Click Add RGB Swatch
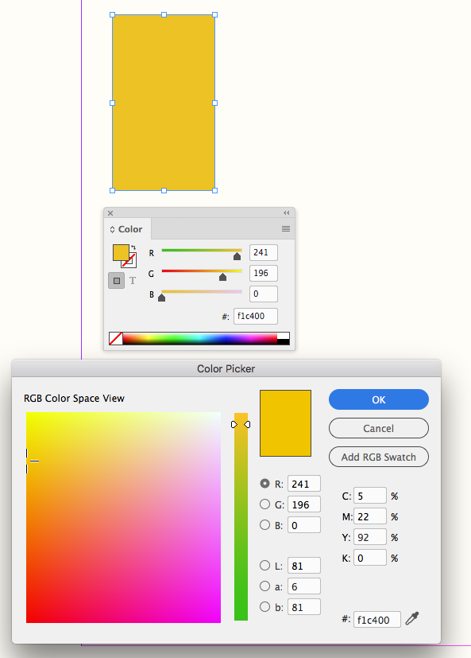Image resolution: width=471 pixels, height=658 pixels. 379,457
